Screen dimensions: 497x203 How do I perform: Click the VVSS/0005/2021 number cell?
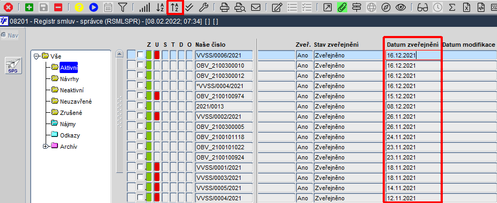[x=224, y=188]
